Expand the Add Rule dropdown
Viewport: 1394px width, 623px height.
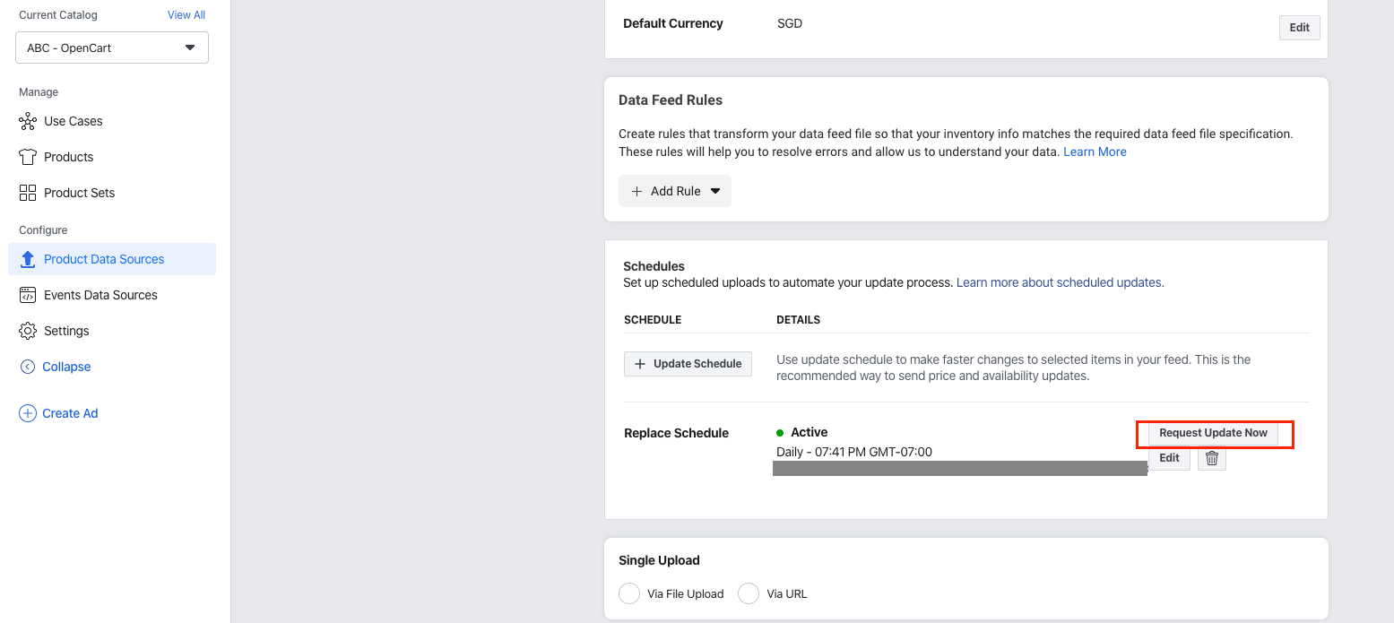point(714,191)
